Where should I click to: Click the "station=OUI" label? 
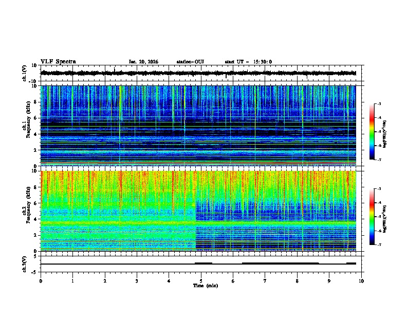(x=190, y=62)
